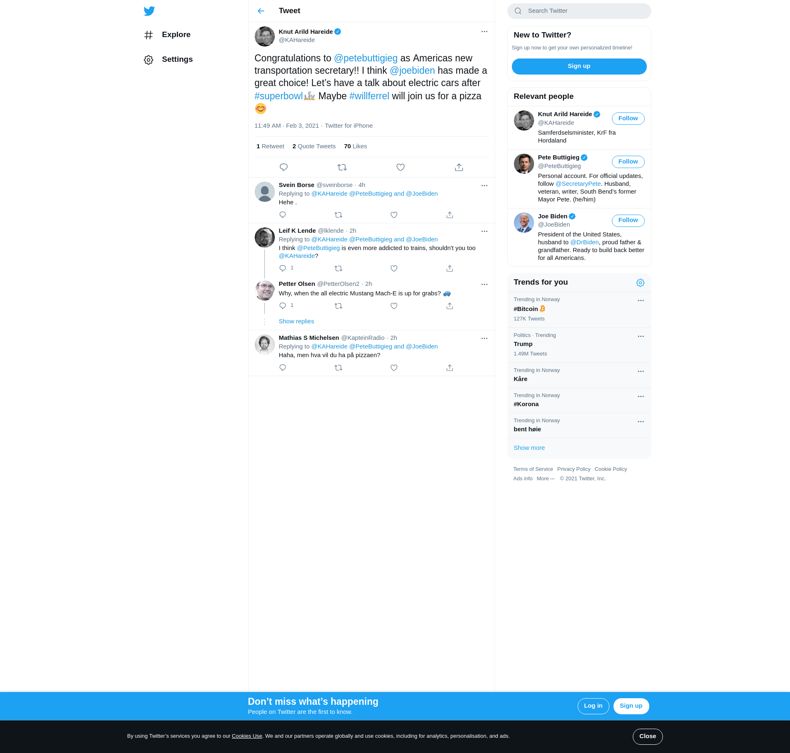The image size is (790, 753).
Task: Retweet Petter Olsen's reply
Action: [338, 306]
